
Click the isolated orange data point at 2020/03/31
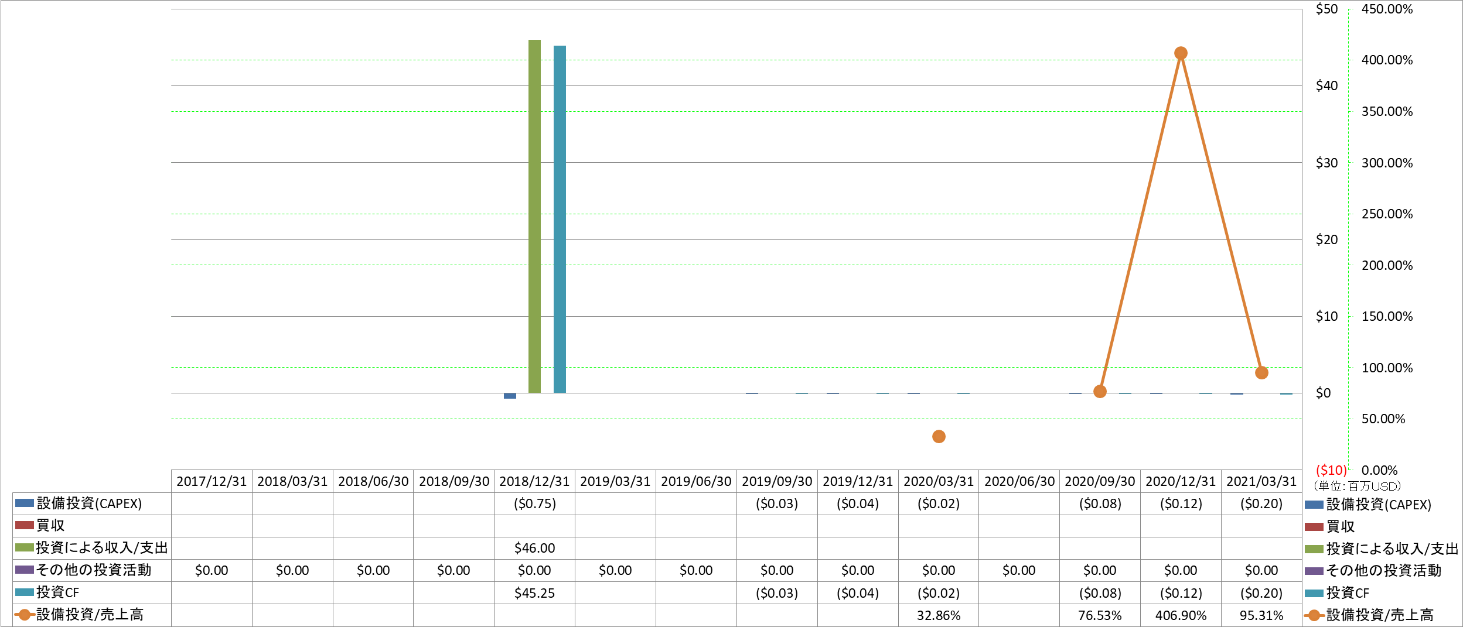click(x=939, y=437)
